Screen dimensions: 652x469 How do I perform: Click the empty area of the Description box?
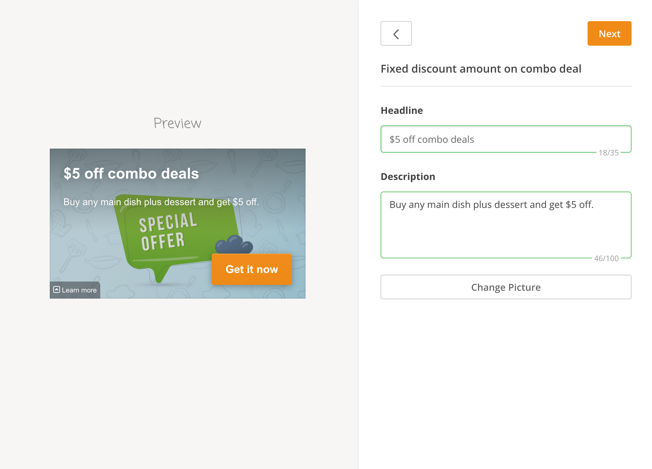506,235
